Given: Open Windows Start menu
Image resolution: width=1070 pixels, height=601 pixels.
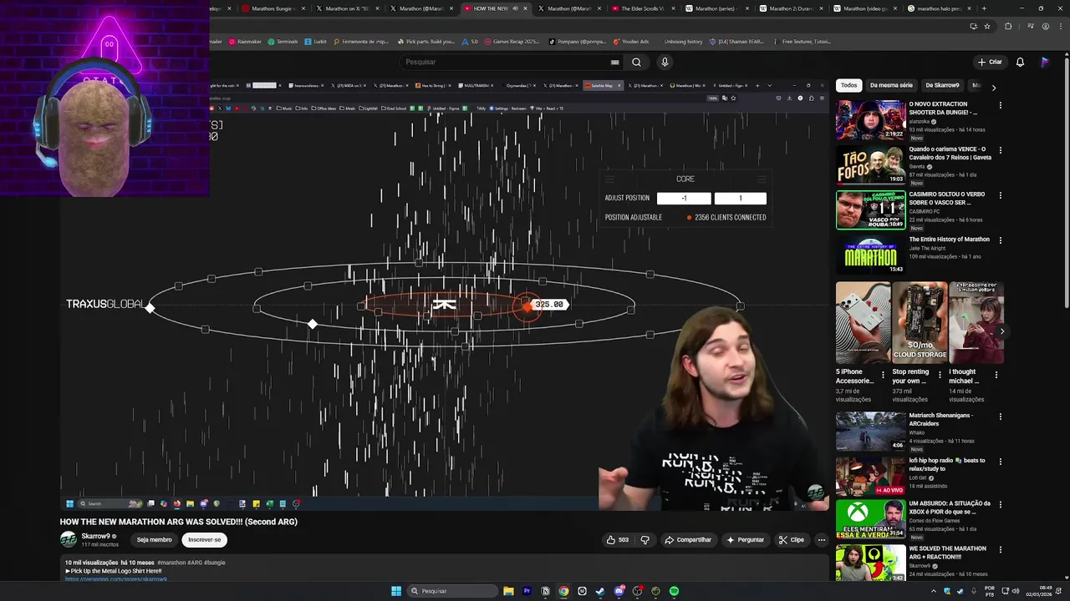Looking at the screenshot, I should click(396, 591).
